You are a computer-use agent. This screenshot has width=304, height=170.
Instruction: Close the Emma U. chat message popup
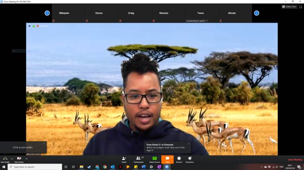click(x=188, y=143)
